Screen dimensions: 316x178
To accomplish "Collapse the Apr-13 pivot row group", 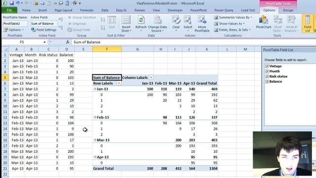I will tap(95, 157).
